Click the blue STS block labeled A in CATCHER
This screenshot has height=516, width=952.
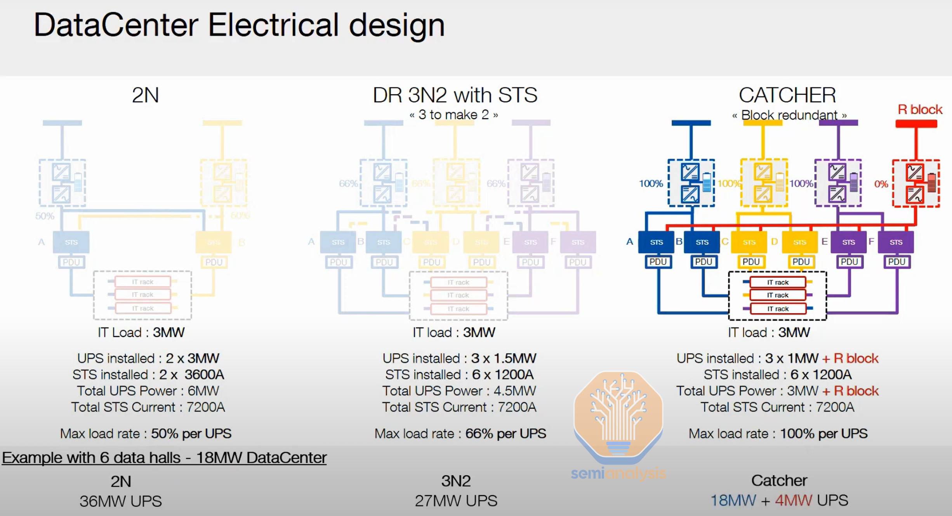(656, 242)
